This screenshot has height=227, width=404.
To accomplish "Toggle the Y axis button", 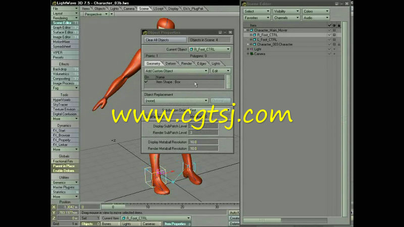I will click(x=54, y=213).
